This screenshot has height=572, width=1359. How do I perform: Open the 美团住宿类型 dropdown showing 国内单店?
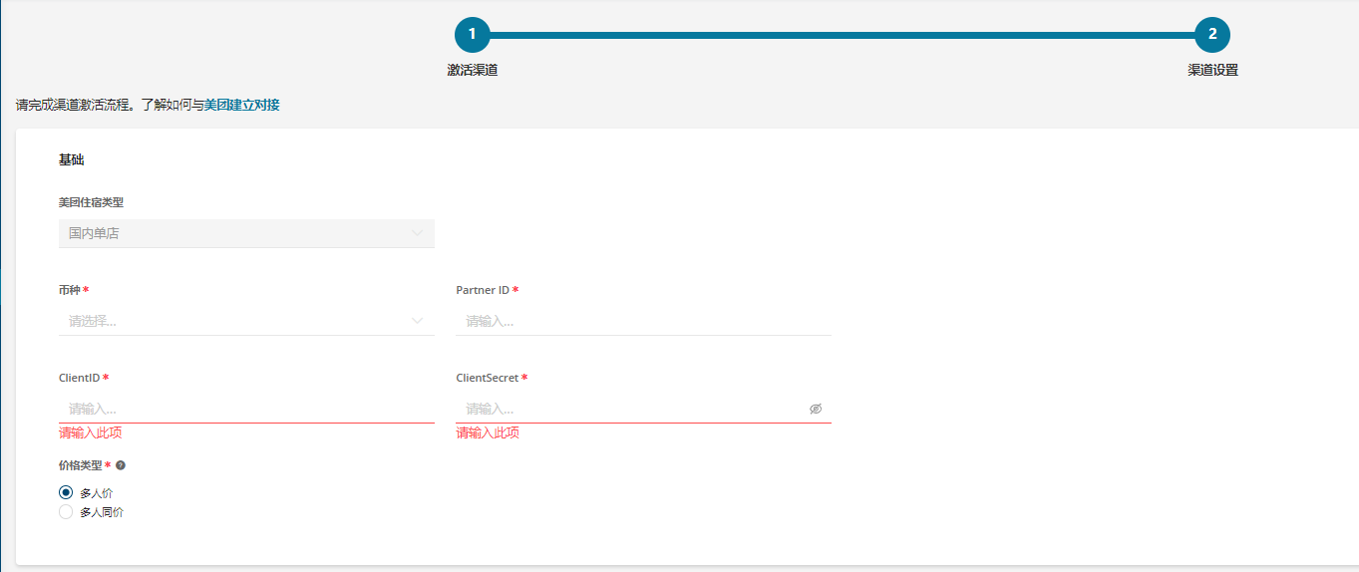246,233
